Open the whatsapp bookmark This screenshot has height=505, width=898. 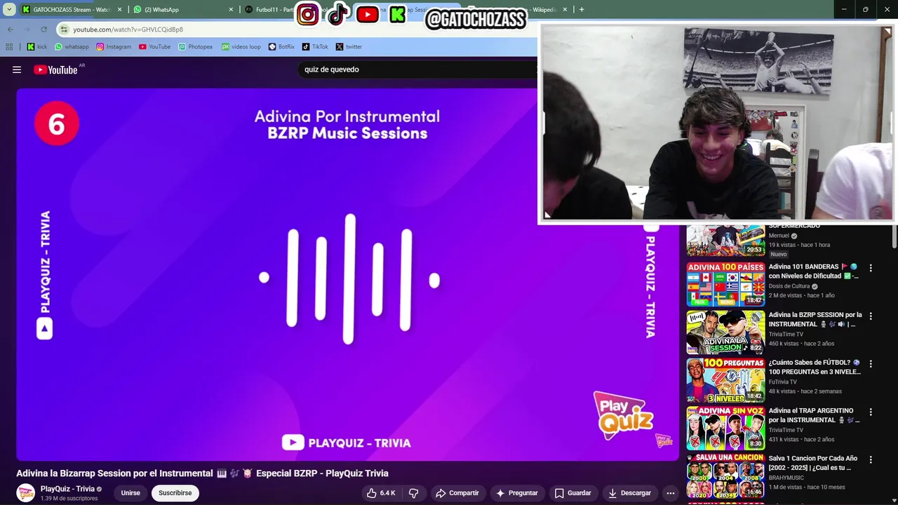pyautogui.click(x=72, y=47)
